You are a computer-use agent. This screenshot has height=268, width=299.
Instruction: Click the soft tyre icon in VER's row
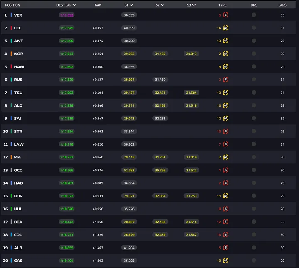(225, 15)
